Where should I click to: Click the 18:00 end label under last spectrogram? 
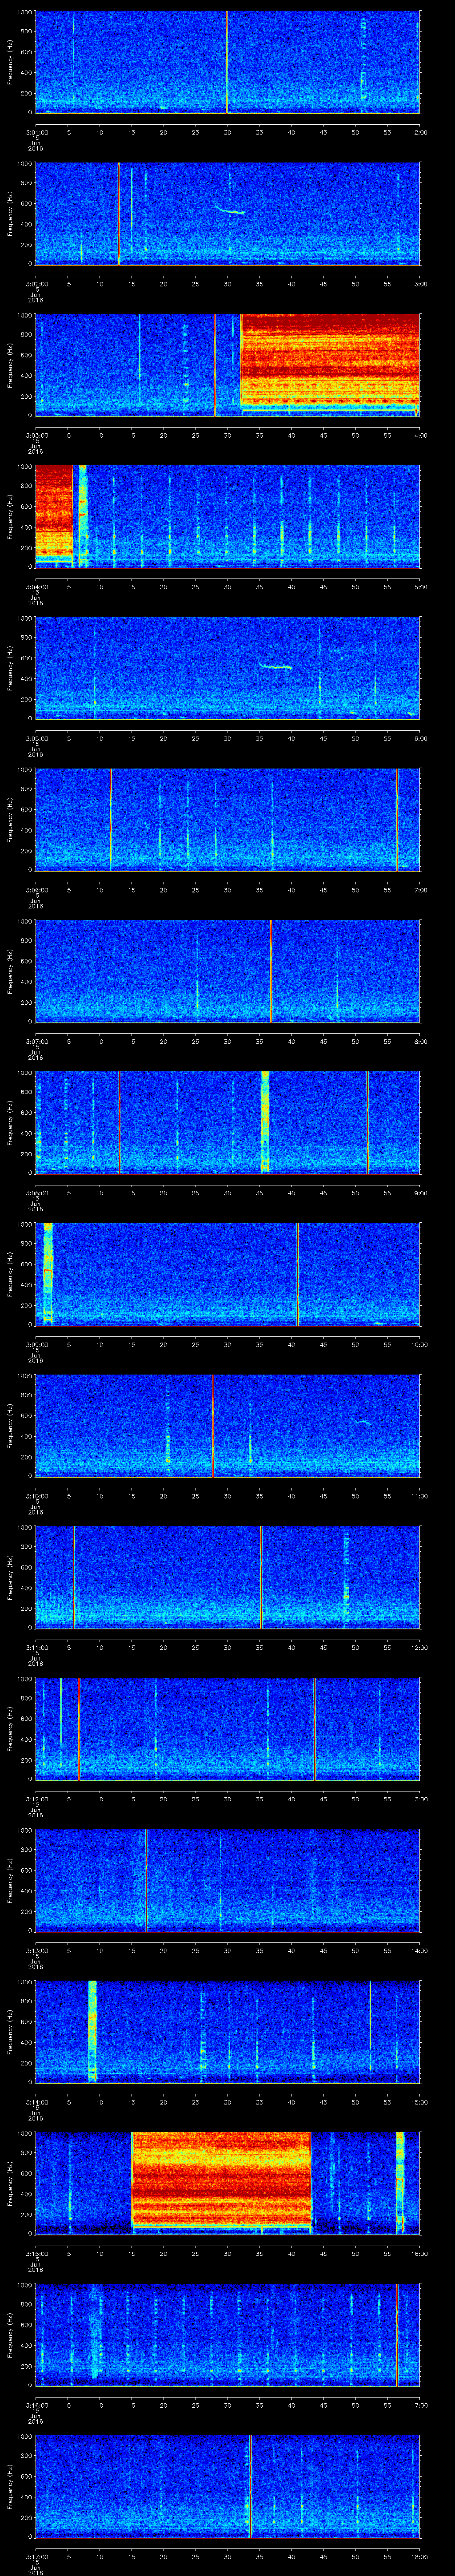click(x=419, y=2556)
